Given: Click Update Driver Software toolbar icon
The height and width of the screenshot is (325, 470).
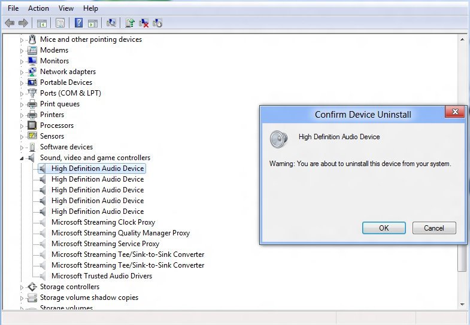Looking at the screenshot, I should tap(129, 23).
